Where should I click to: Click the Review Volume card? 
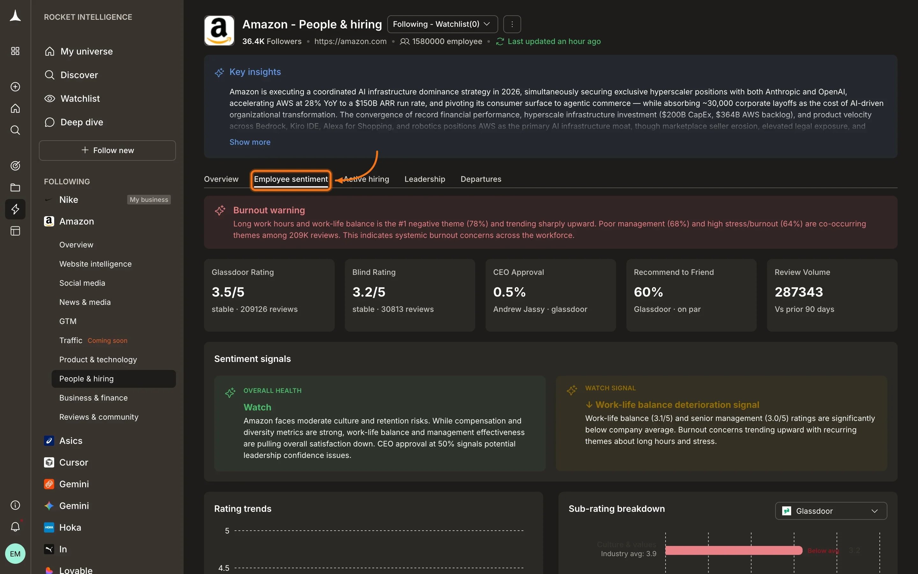pyautogui.click(x=832, y=295)
